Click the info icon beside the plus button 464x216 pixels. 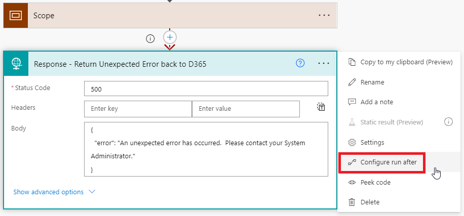(150, 38)
